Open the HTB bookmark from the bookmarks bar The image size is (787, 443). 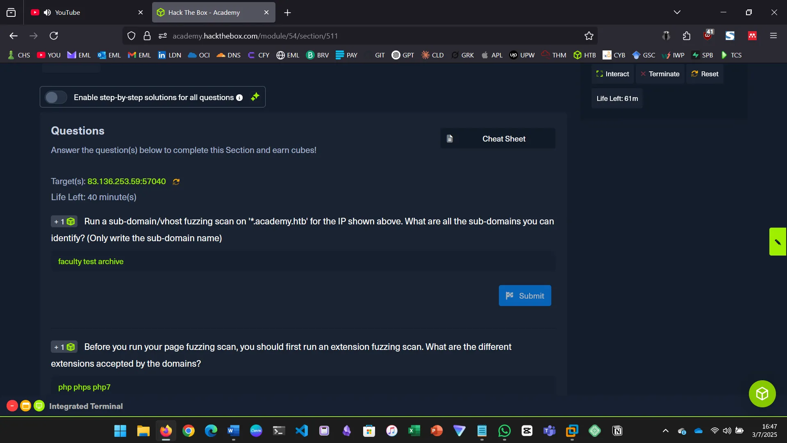coord(585,55)
